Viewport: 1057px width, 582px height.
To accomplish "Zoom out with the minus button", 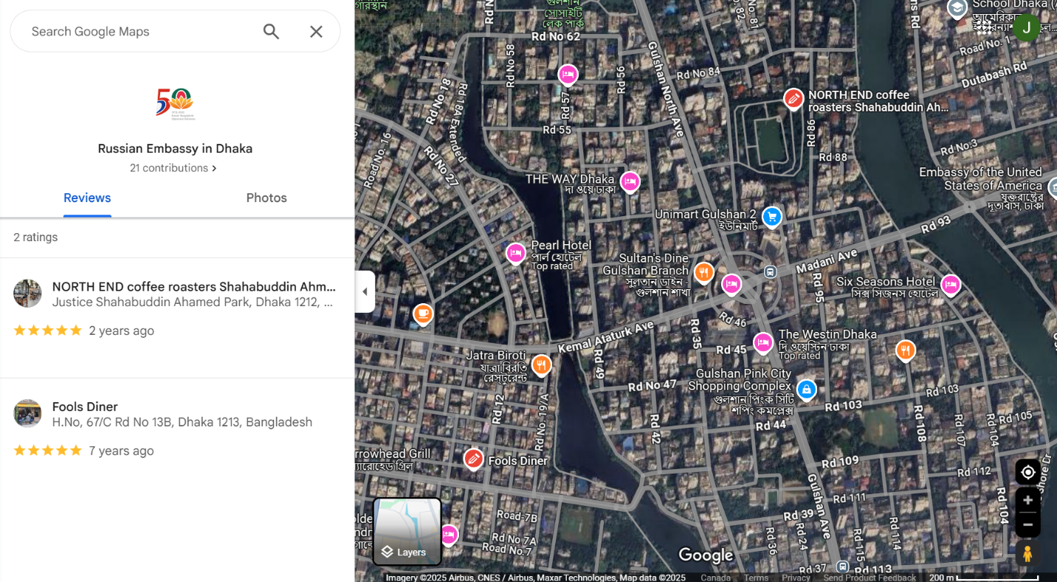I will (1027, 524).
